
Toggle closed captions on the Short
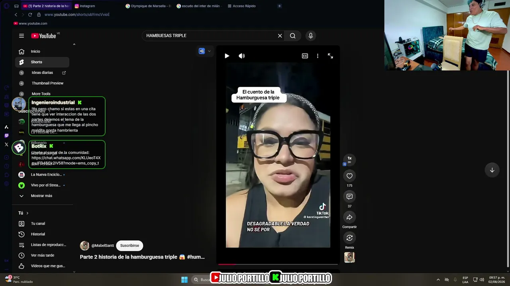305,56
